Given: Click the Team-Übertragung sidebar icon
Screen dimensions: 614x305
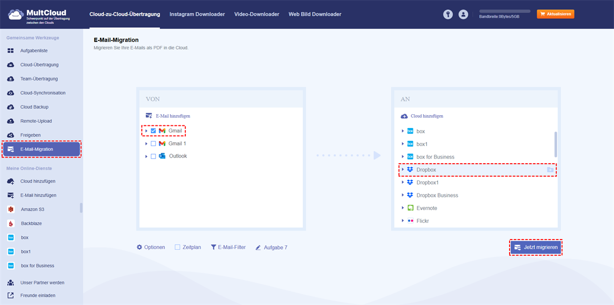Looking at the screenshot, I should [x=10, y=79].
